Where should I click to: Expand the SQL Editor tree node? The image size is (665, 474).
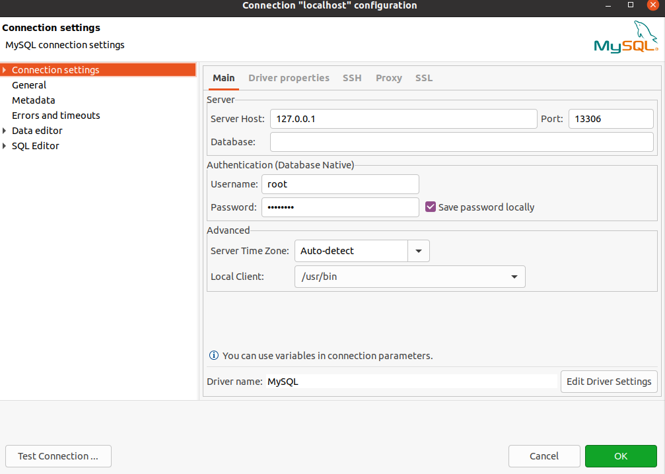[x=5, y=145]
